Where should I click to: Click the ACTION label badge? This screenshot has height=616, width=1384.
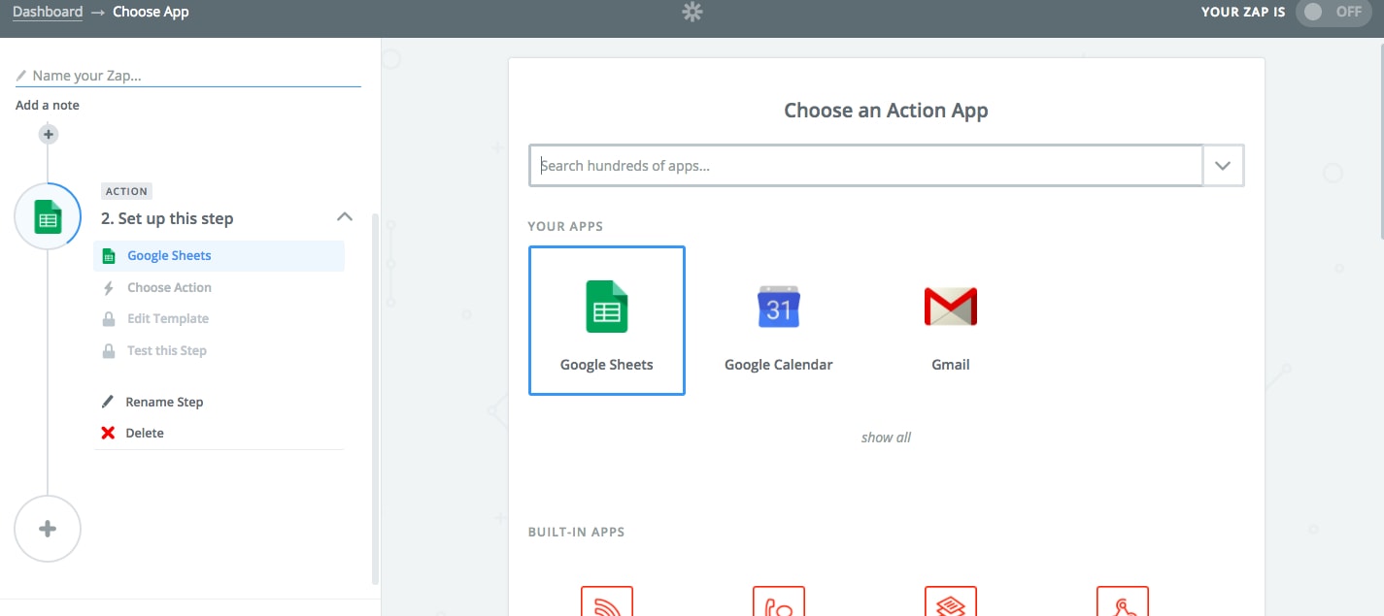click(126, 191)
